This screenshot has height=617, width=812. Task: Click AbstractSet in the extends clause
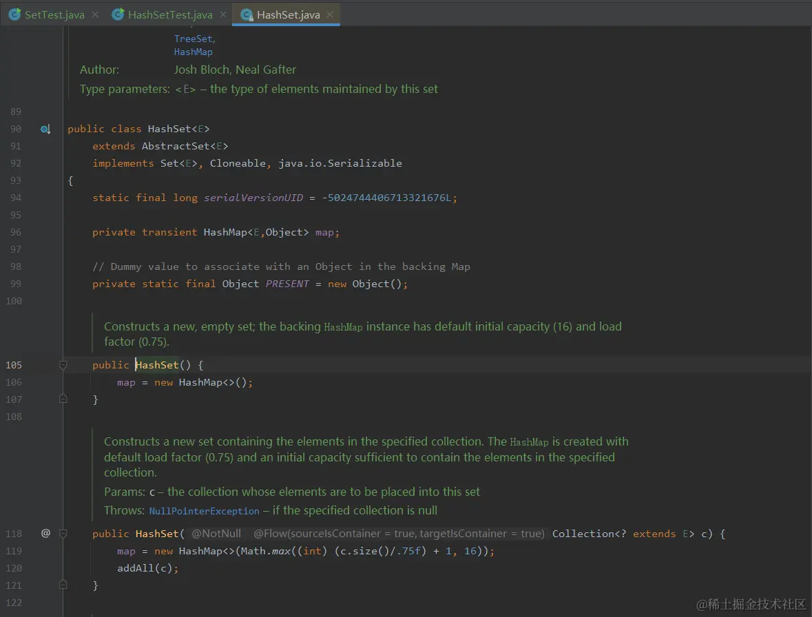click(x=176, y=146)
